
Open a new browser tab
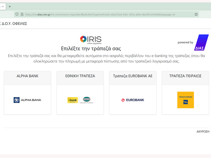click(x=10, y=6)
